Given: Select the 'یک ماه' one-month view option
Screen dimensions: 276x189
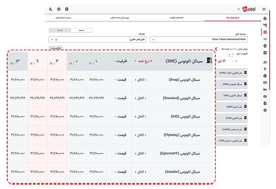Looking at the screenshot, I should 60,30.
